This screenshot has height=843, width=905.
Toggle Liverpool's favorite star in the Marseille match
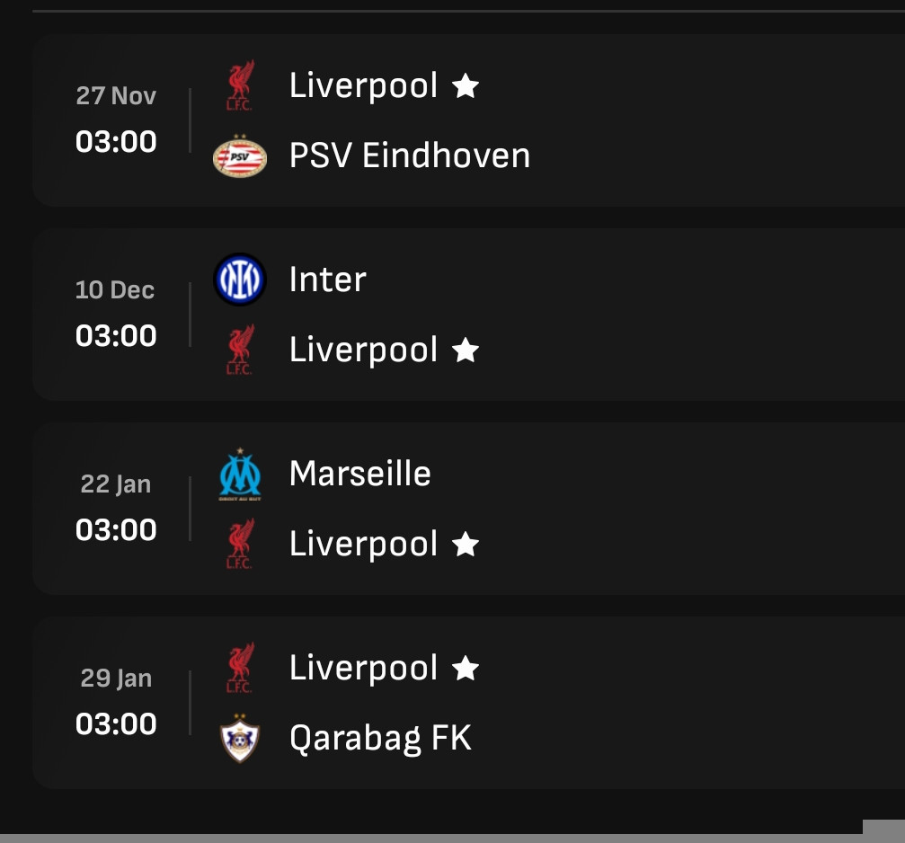point(466,544)
